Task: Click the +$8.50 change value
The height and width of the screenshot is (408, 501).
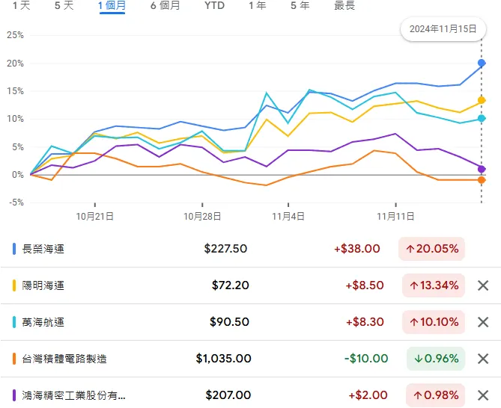Action: pos(365,285)
